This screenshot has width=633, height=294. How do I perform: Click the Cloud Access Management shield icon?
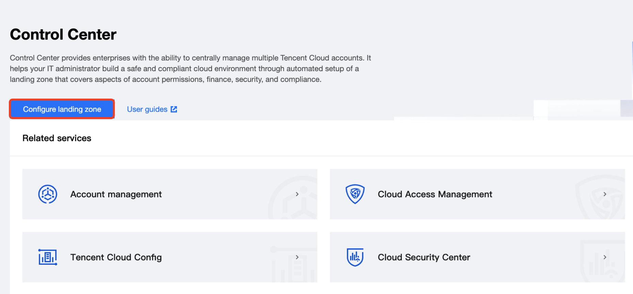[355, 194]
